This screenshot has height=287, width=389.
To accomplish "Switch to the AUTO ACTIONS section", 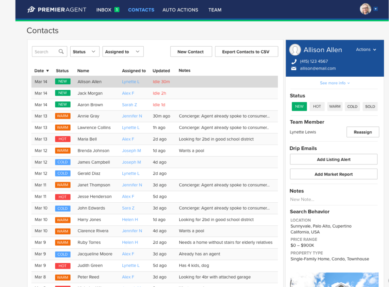I will coord(180,10).
